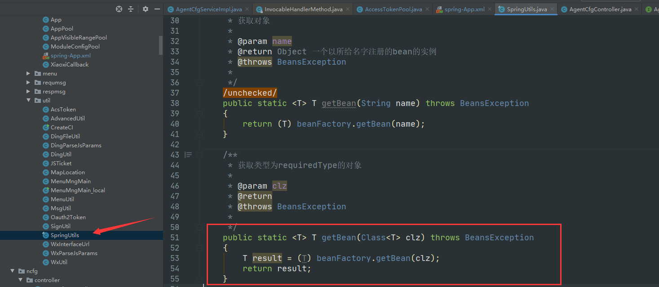Screen dimensions: 659x287
Task: Select SignUtil class
Action: pyautogui.click(x=61, y=226)
